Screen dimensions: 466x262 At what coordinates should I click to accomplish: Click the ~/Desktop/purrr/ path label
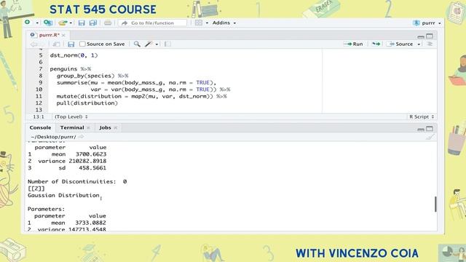tap(53, 137)
